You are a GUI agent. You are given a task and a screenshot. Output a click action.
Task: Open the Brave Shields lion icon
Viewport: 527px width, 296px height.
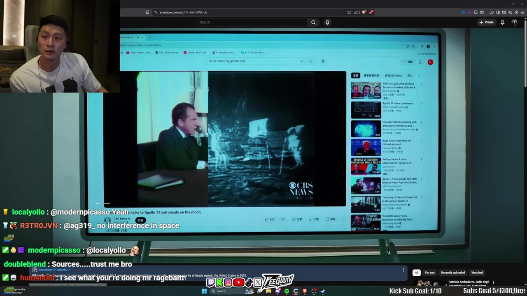[364, 12]
